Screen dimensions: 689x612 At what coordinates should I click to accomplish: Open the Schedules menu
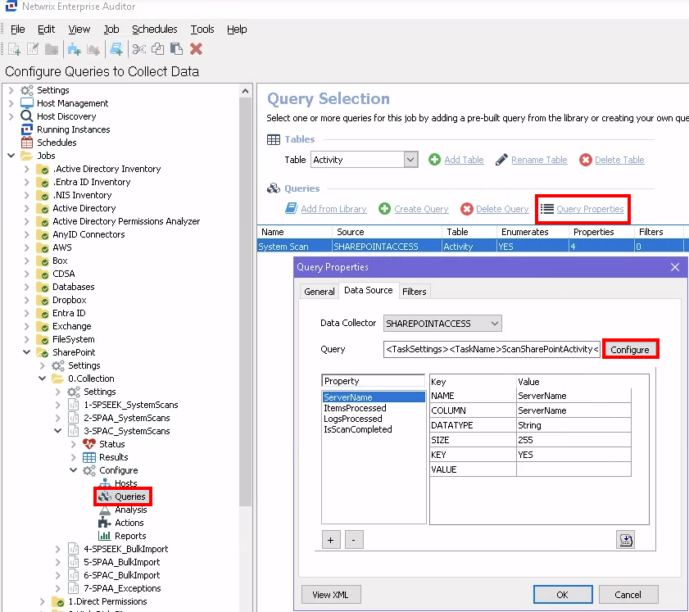pyautogui.click(x=154, y=29)
